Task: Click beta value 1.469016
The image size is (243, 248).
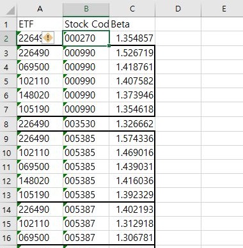Action: tap(132, 153)
